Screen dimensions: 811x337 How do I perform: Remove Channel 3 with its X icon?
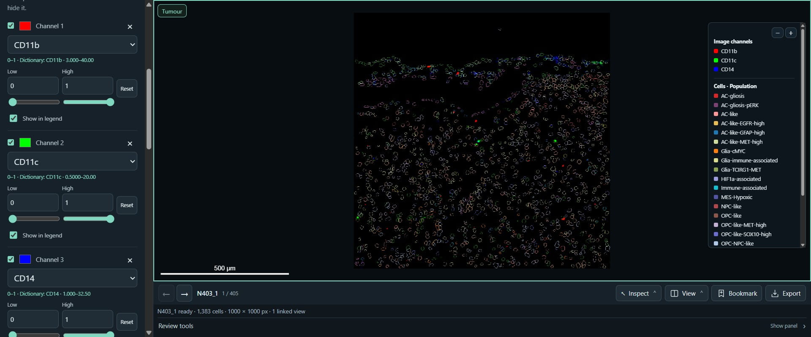click(130, 260)
